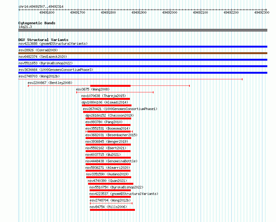Open variant esv3551531 (Boomsma2014)

(108, 128)
